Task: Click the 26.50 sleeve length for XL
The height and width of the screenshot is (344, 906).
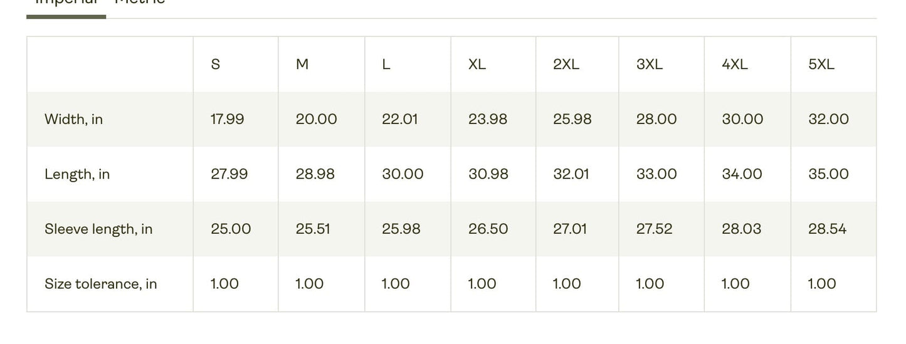Action: 488,229
